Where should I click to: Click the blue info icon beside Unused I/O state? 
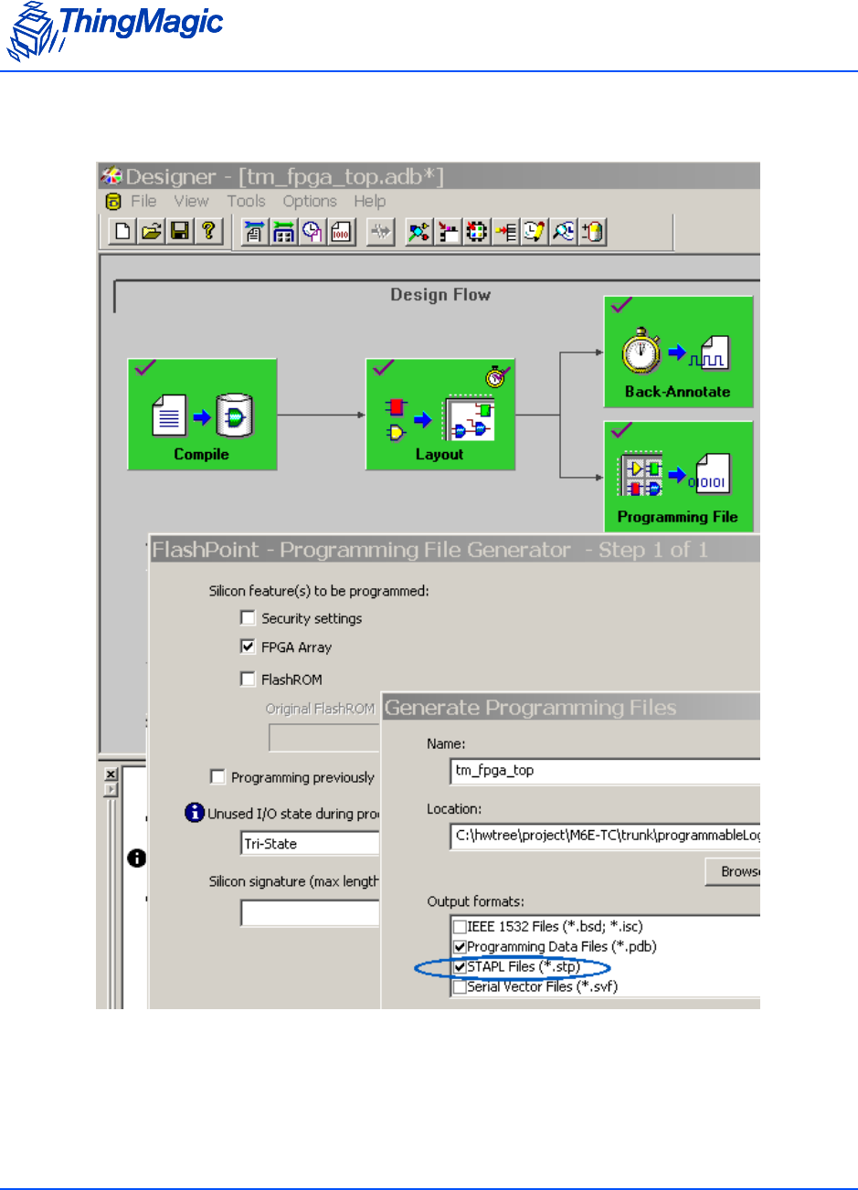click(194, 812)
